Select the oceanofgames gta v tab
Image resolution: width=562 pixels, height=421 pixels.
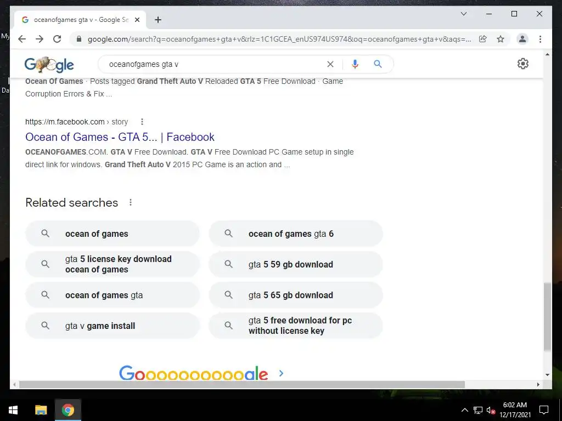click(x=80, y=20)
